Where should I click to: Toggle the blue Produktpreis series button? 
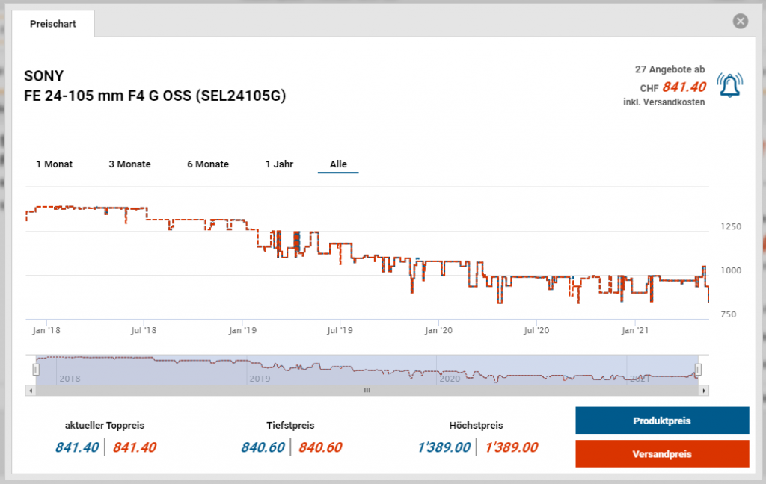point(661,421)
